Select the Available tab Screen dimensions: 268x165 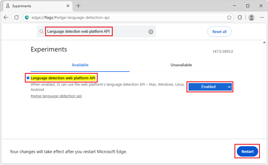(x=80, y=65)
